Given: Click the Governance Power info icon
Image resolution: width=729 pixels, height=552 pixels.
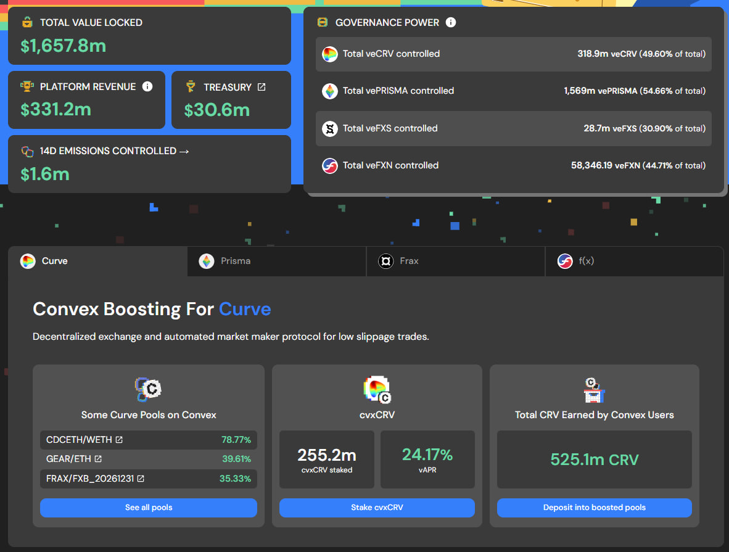Looking at the screenshot, I should [451, 23].
